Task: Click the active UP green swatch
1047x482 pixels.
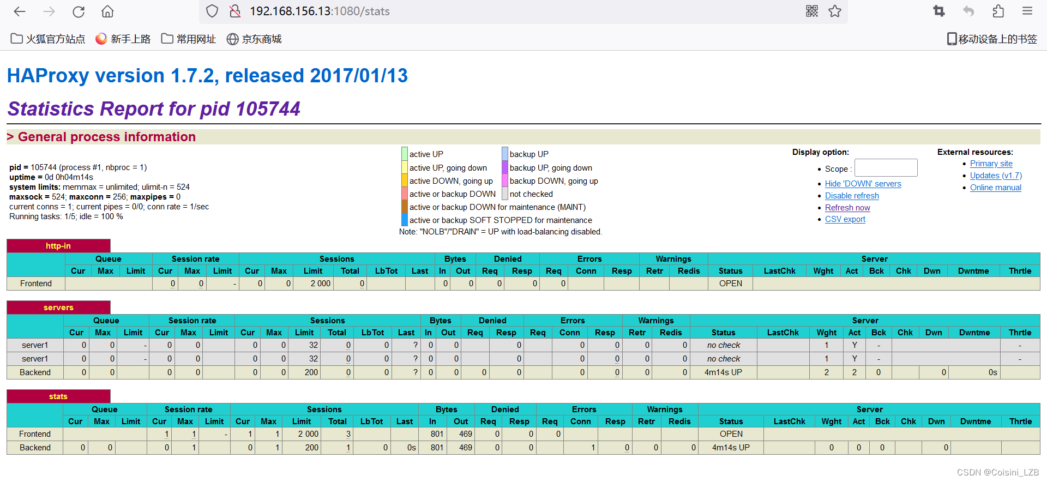Action: tap(405, 154)
